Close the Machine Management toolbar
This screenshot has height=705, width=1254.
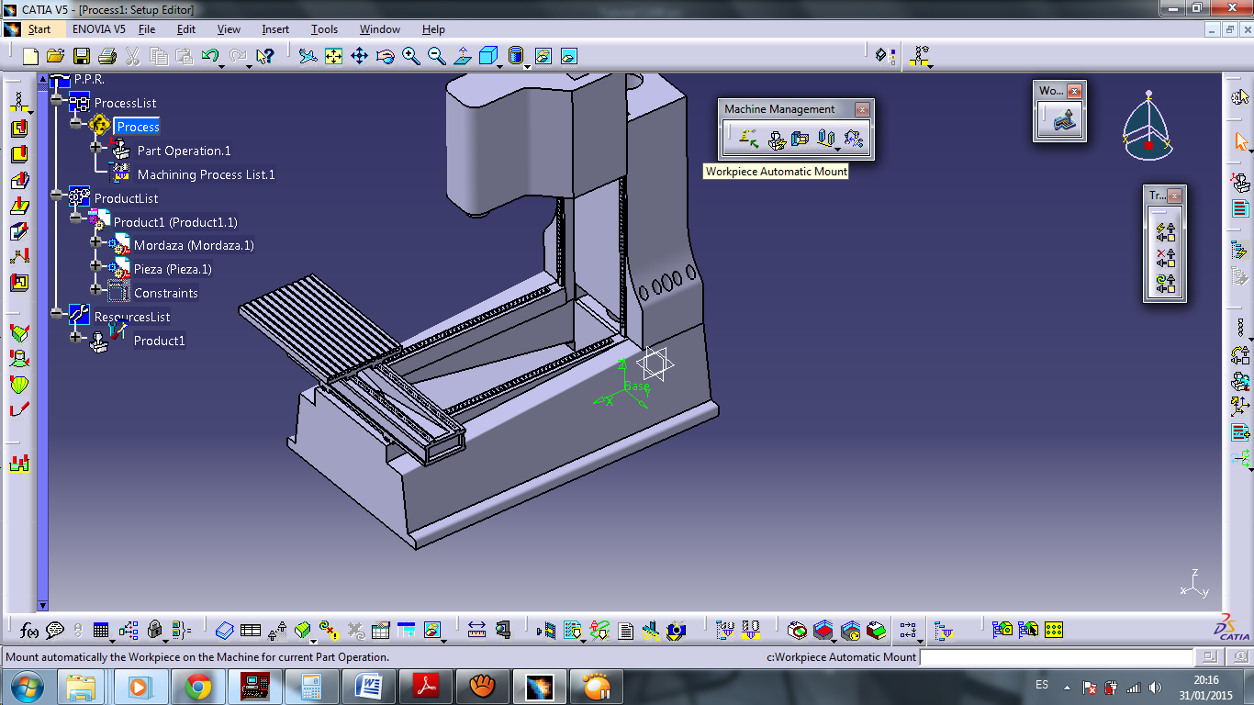[x=862, y=109]
